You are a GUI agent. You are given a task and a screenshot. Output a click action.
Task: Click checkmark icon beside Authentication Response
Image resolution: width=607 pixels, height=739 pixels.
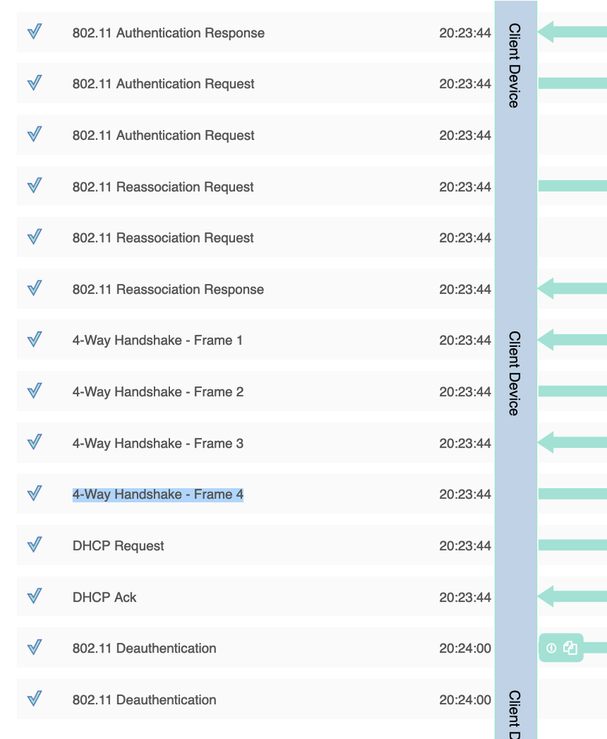[x=34, y=32]
